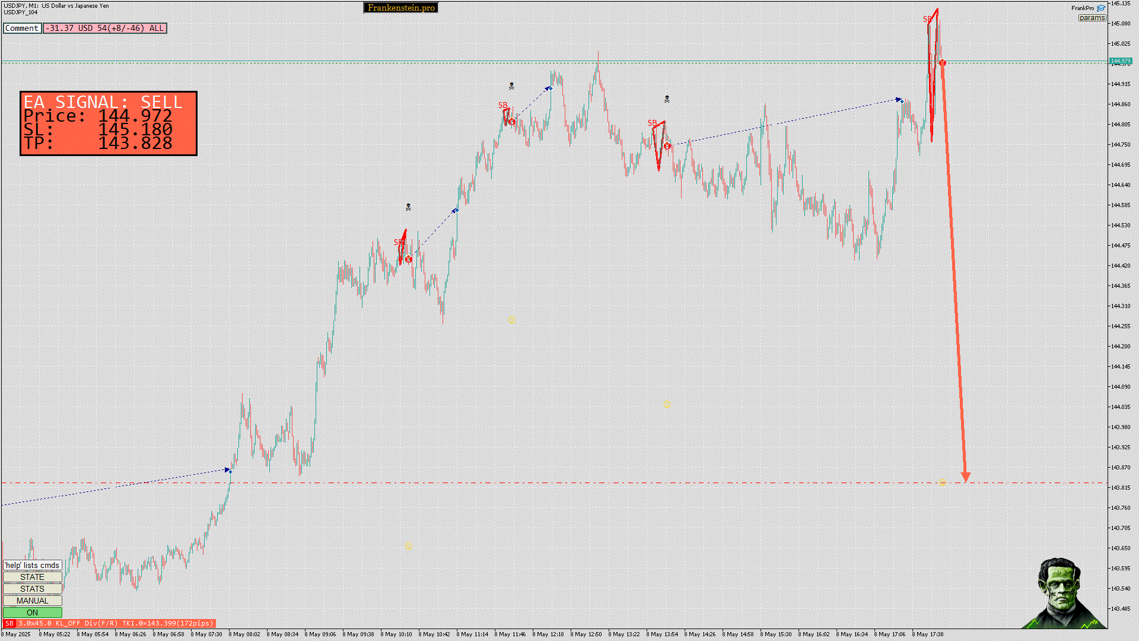Open the params button
Screen dimensions: 1139x641
coord(1092,18)
